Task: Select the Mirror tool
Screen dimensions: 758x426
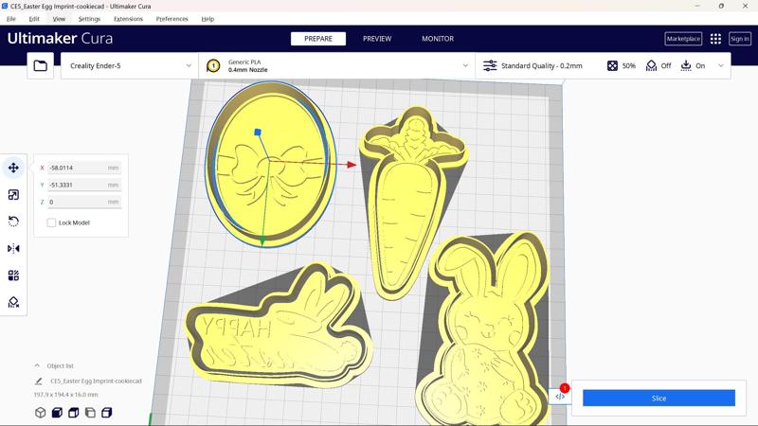Action: pyautogui.click(x=13, y=249)
